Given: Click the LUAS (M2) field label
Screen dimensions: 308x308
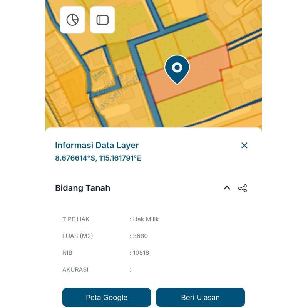Looking at the screenshot, I should 78,236.
